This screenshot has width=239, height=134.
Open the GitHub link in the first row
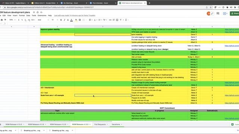pos(232,29)
